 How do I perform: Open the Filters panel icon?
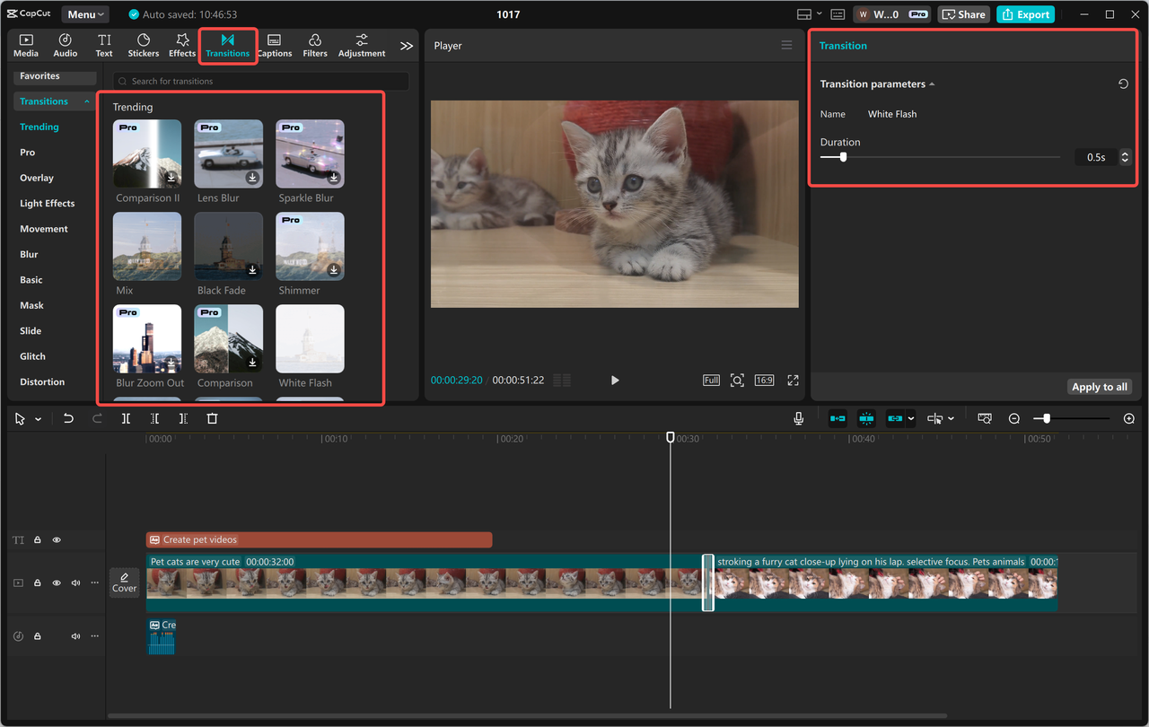point(315,46)
